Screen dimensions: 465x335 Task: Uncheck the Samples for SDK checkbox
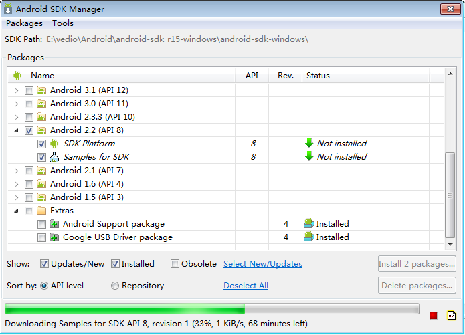click(41, 157)
